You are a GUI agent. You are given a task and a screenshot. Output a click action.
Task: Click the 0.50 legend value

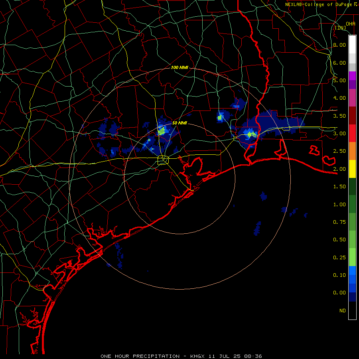[x=339, y=240]
